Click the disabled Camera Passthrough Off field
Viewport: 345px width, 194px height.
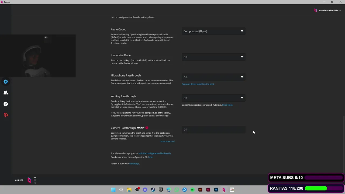tap(213, 130)
